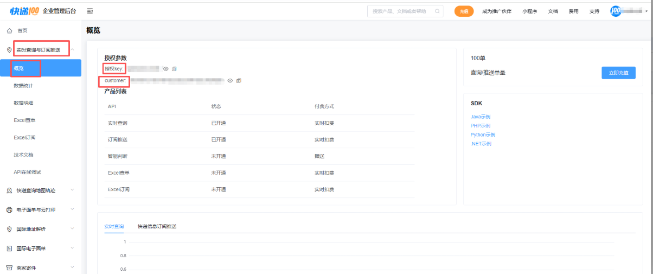Click the orange 充值 button in header
Viewport: 653px width, 274px height.
click(x=464, y=11)
